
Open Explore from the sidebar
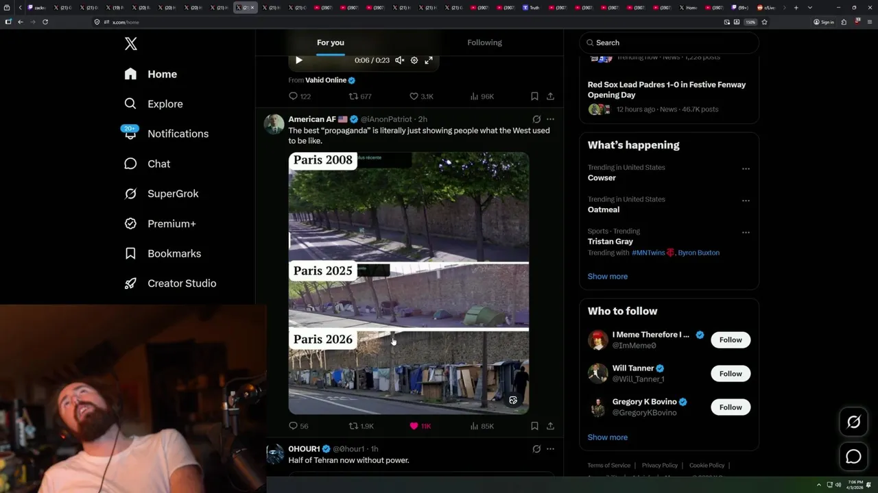pyautogui.click(x=154, y=104)
